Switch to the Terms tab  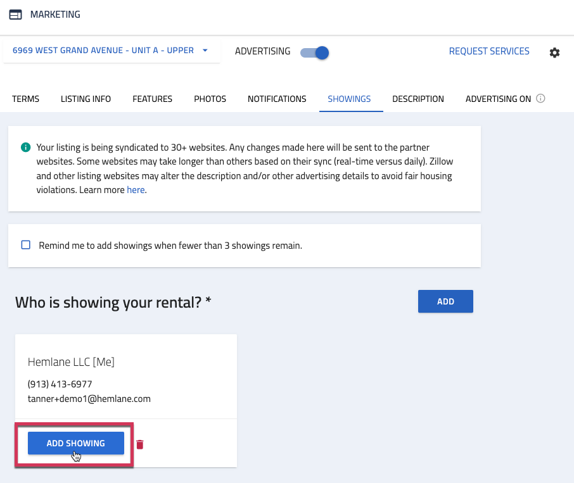tap(25, 99)
